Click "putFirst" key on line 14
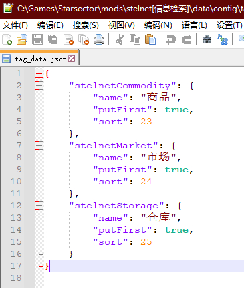The height and width of the screenshot is (288, 244). pos(122,230)
